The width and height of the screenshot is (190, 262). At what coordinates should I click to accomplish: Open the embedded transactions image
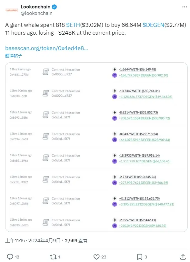tap(96, 147)
